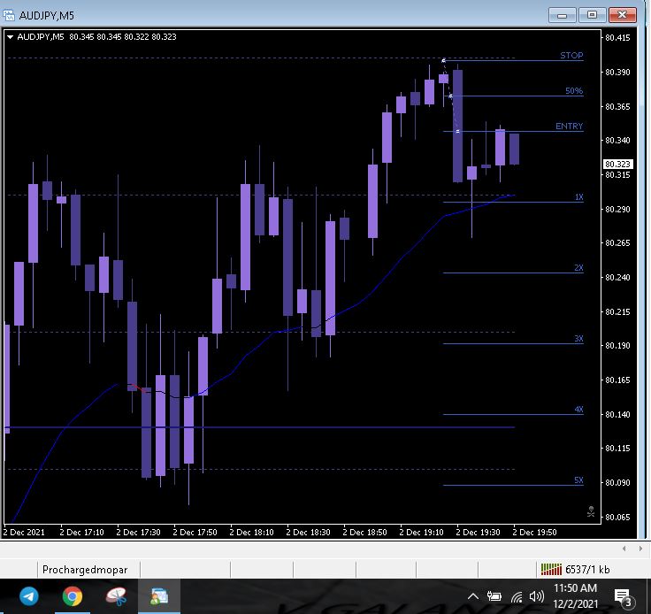The height and width of the screenshot is (614, 651).
Task: Click the AUDJPY,M5 chart window icon
Action: [8, 15]
